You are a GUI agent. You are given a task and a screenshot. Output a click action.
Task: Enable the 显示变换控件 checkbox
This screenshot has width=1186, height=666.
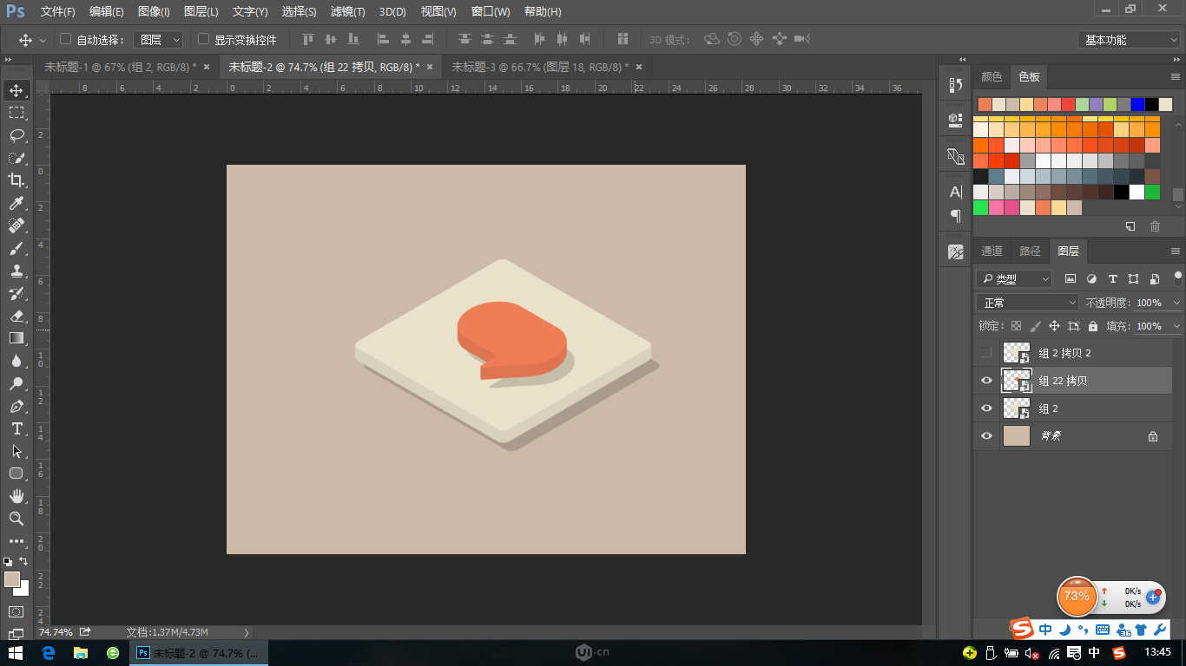click(x=204, y=39)
